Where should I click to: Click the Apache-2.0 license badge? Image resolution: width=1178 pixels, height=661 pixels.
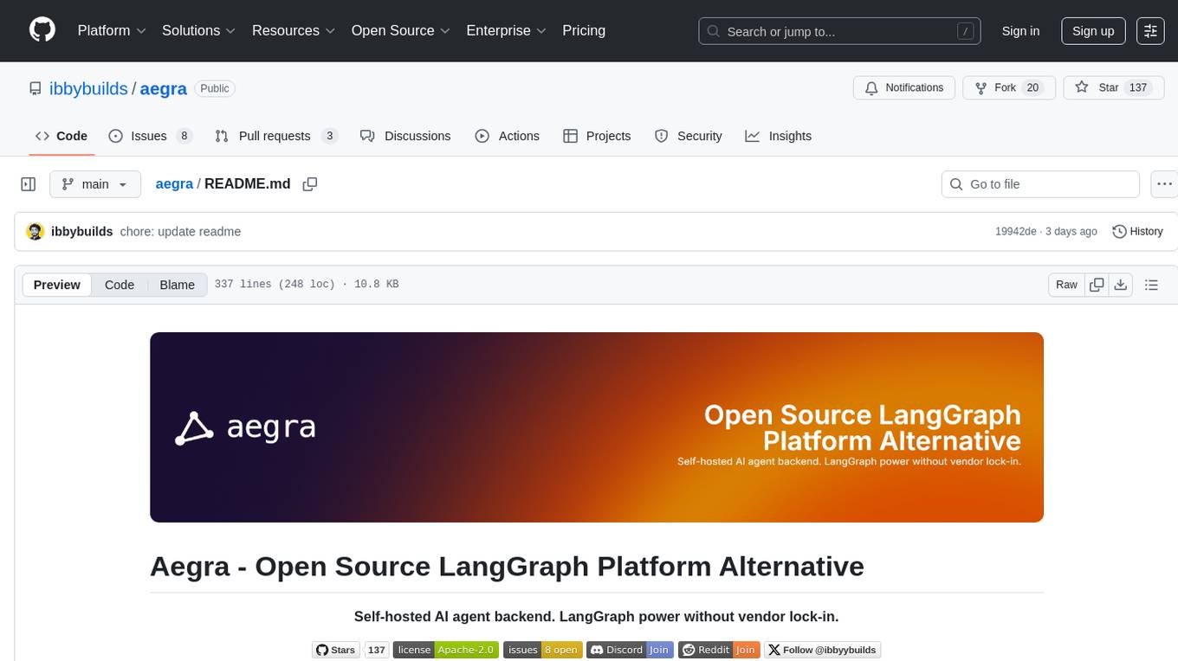[x=446, y=650]
